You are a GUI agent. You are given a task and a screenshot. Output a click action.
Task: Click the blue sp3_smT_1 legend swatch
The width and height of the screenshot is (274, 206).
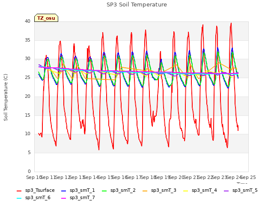tap(64, 191)
